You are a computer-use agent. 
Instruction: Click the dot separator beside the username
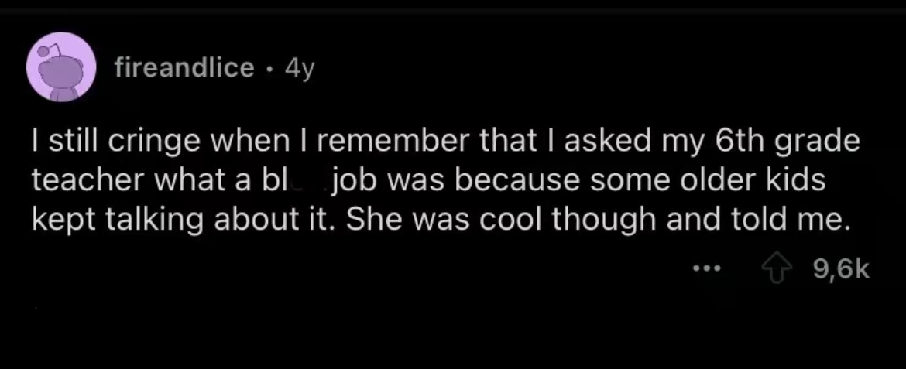pos(268,69)
